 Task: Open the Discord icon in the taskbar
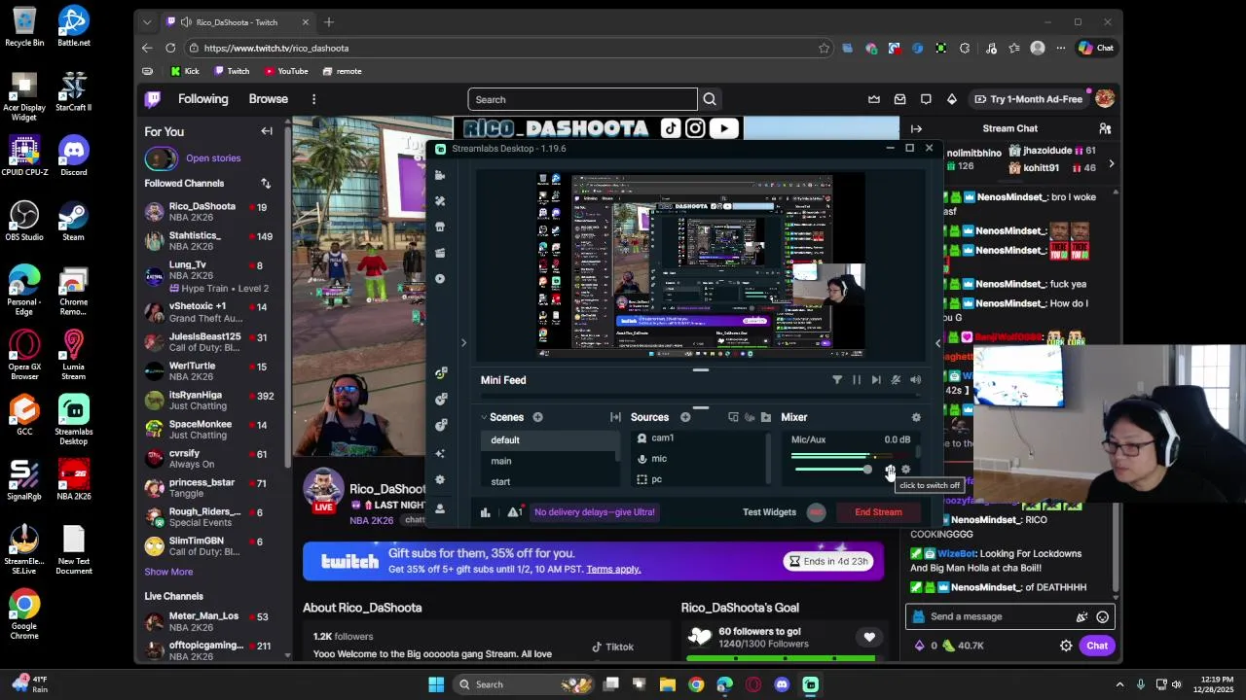782,684
